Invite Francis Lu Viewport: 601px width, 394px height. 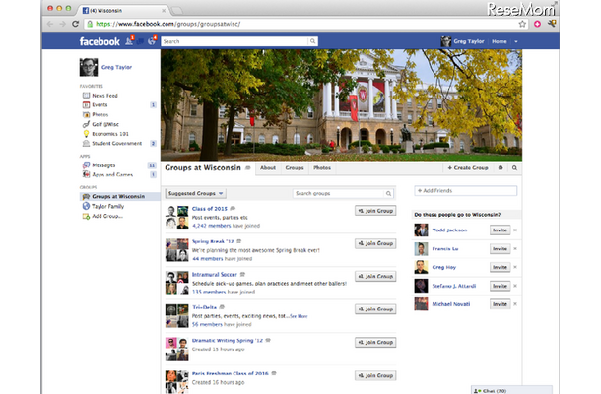tap(500, 249)
